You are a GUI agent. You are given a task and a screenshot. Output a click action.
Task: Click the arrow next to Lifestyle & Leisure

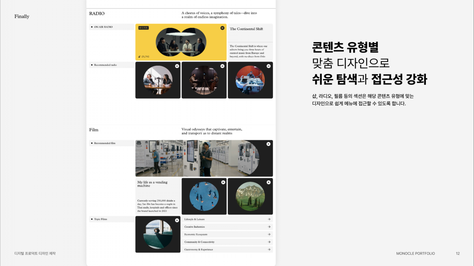[269, 219]
